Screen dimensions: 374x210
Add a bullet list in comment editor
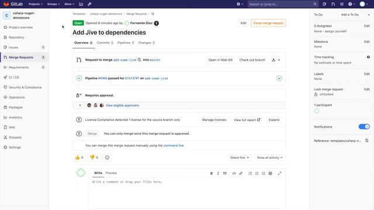250,173
